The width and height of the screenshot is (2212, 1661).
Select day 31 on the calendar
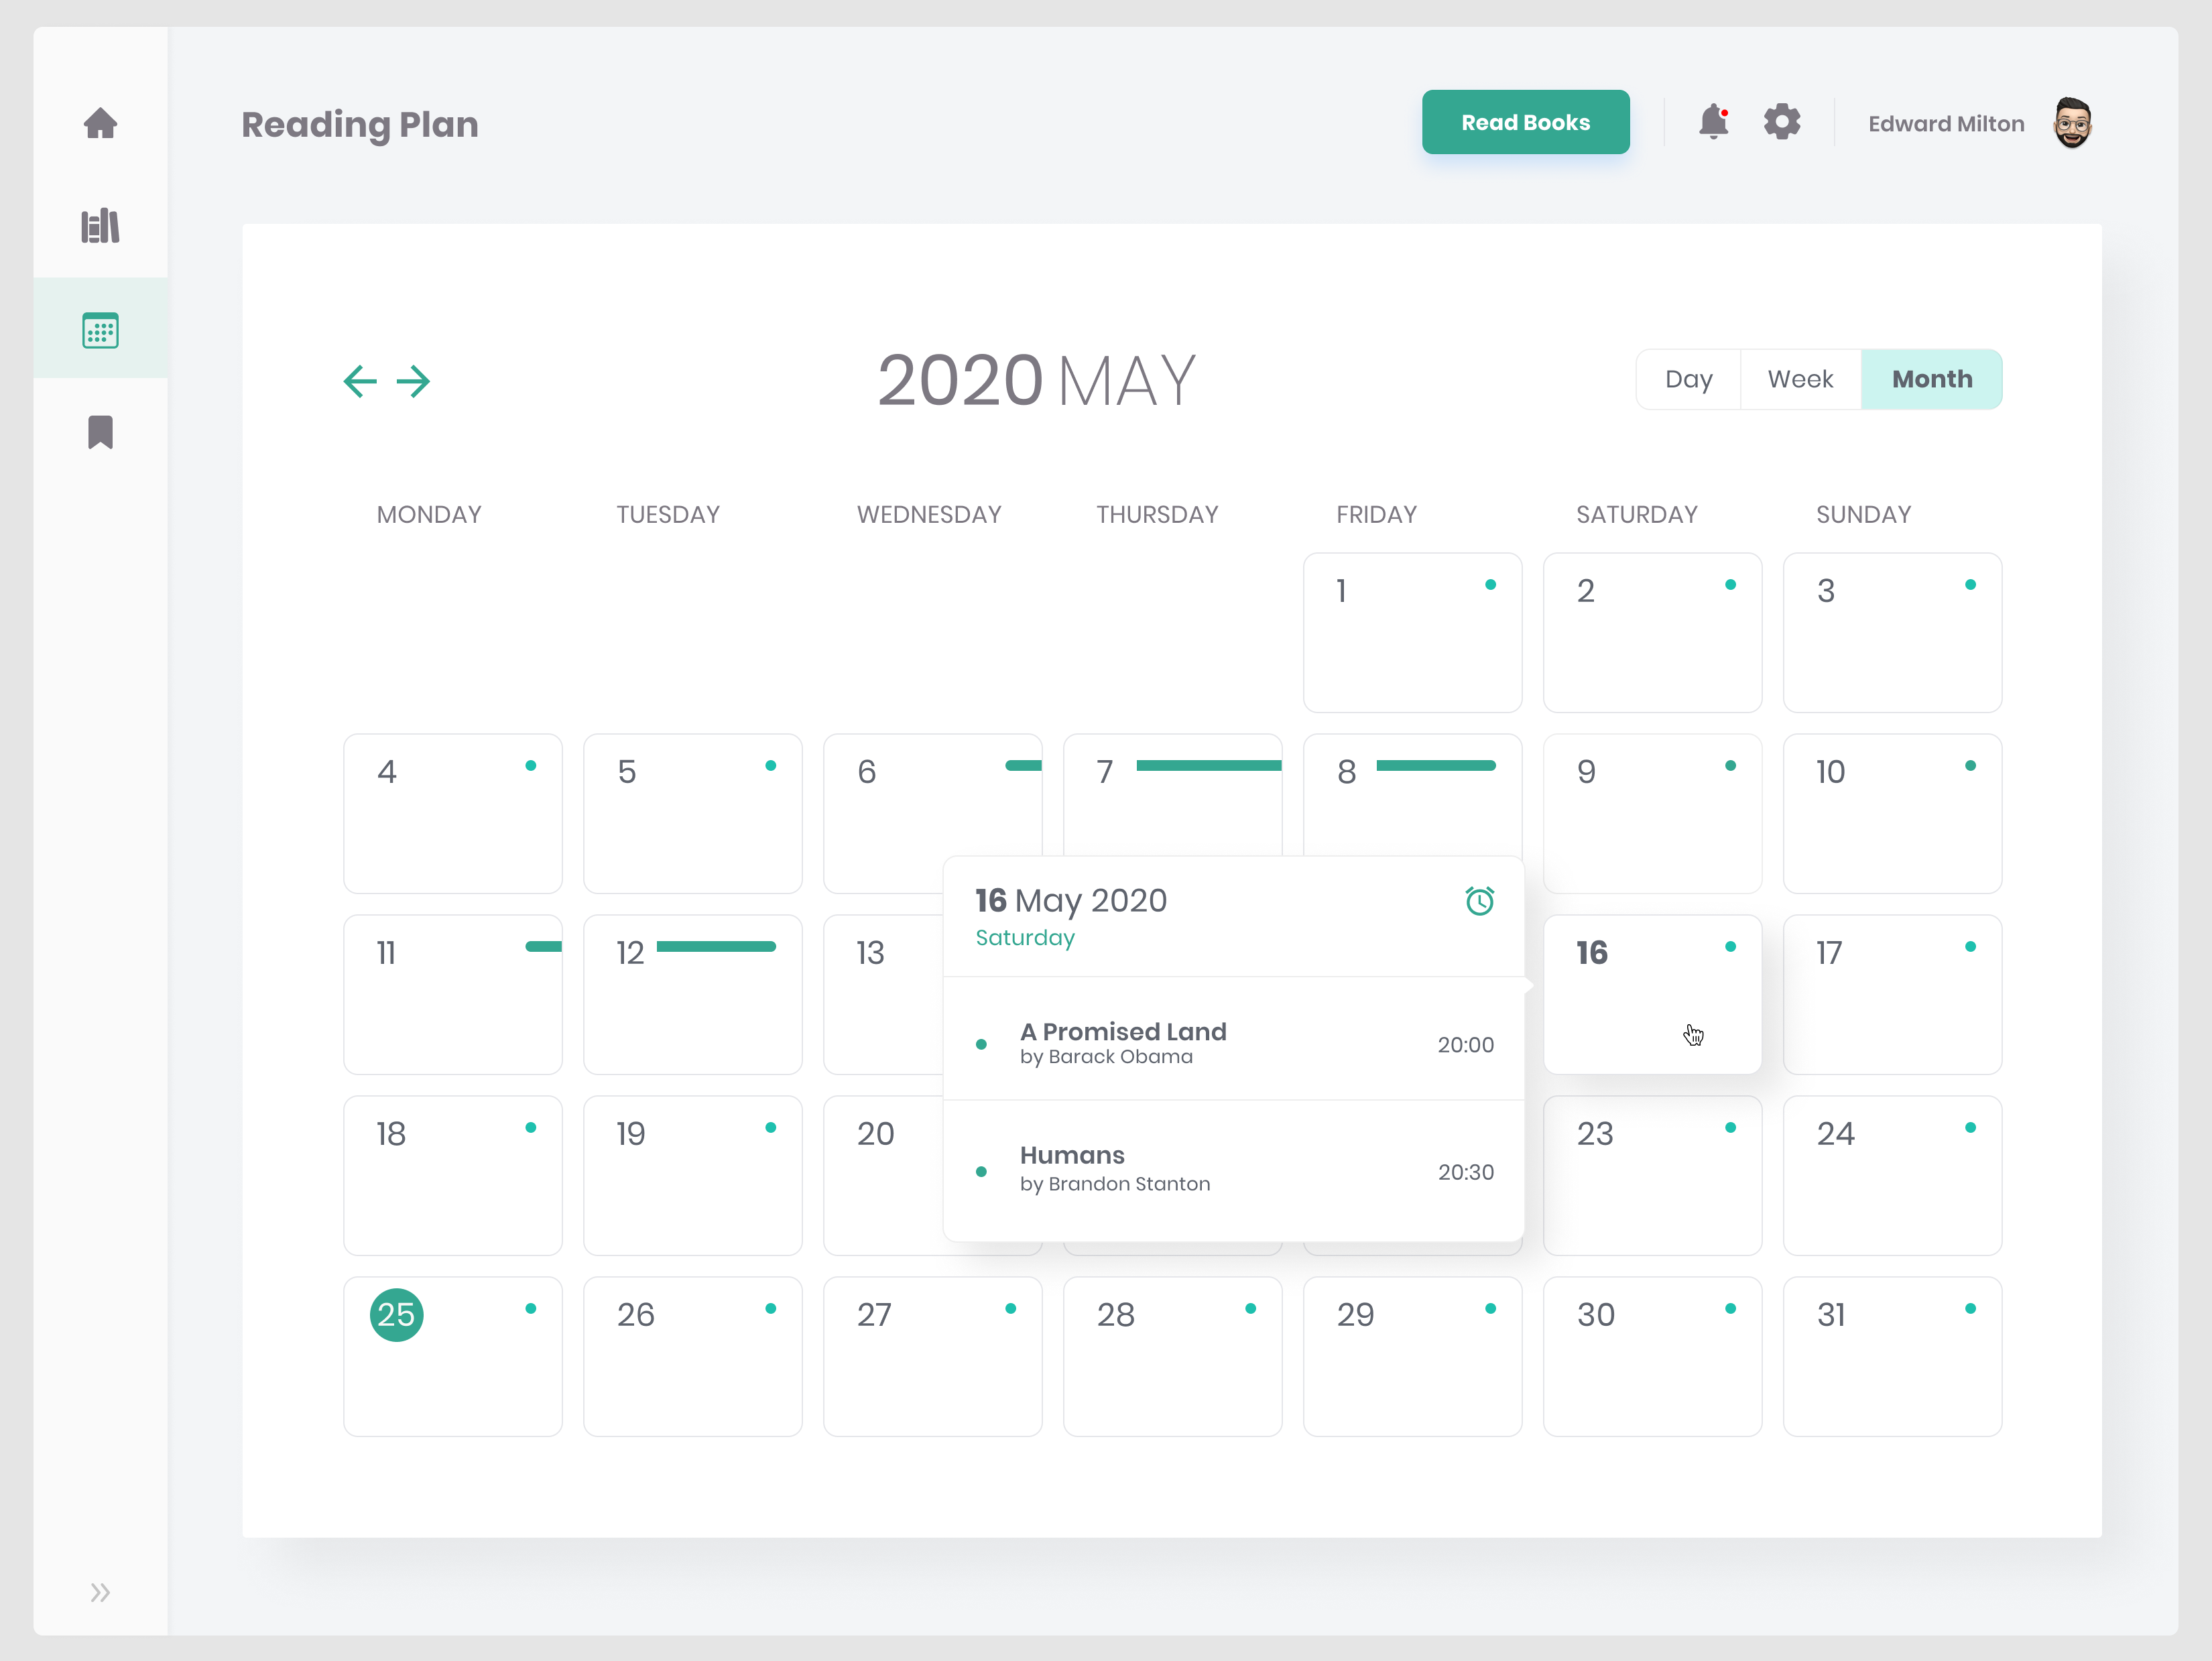[x=1891, y=1355]
